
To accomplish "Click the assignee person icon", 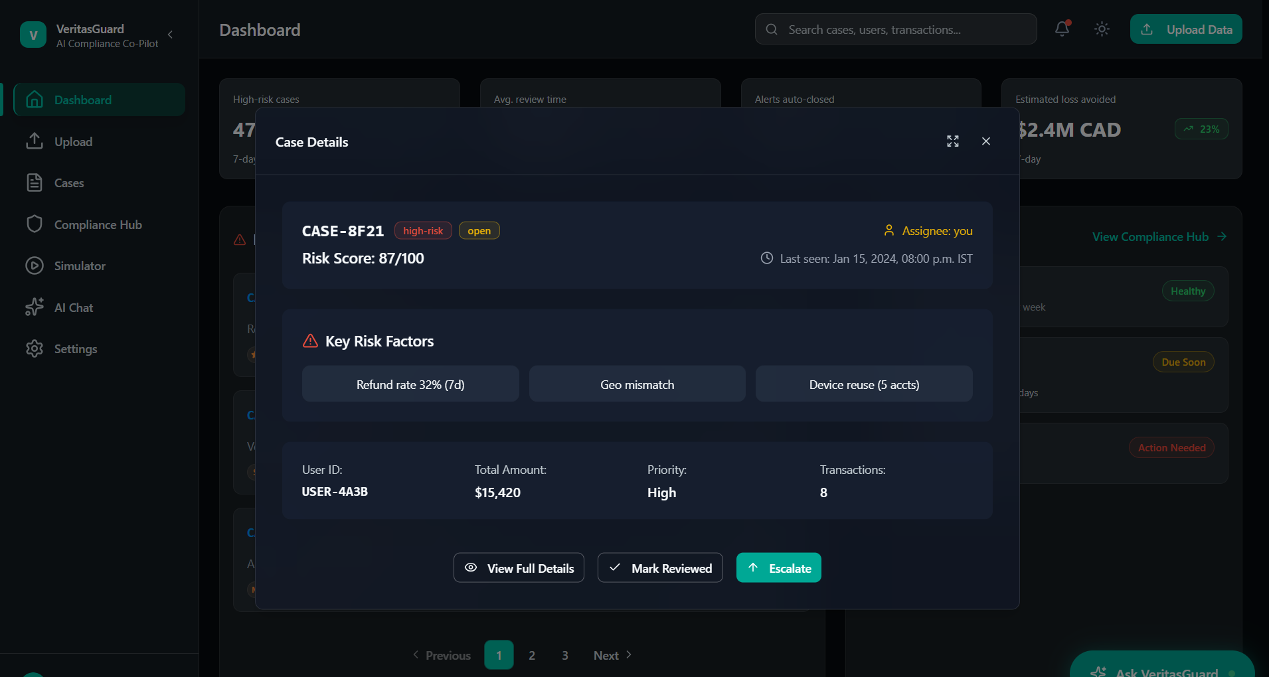I will 889,230.
